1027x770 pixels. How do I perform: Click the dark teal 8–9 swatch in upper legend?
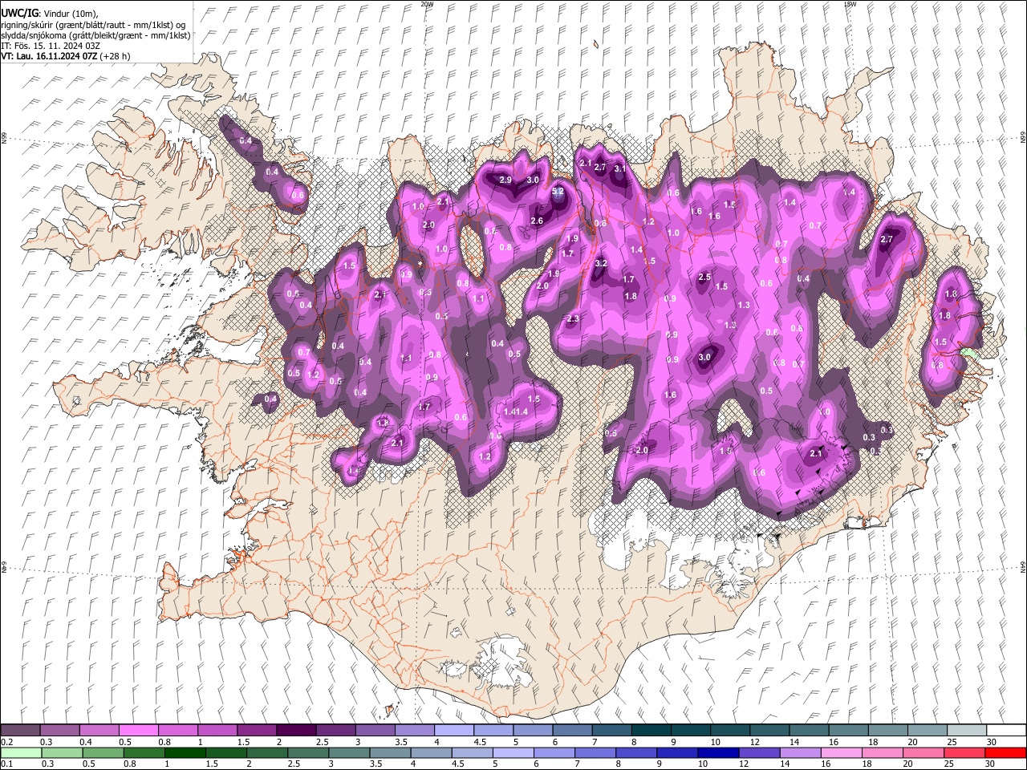[x=651, y=730]
